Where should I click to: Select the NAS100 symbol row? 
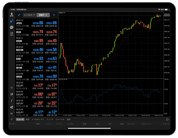pyautogui.click(x=36, y=50)
